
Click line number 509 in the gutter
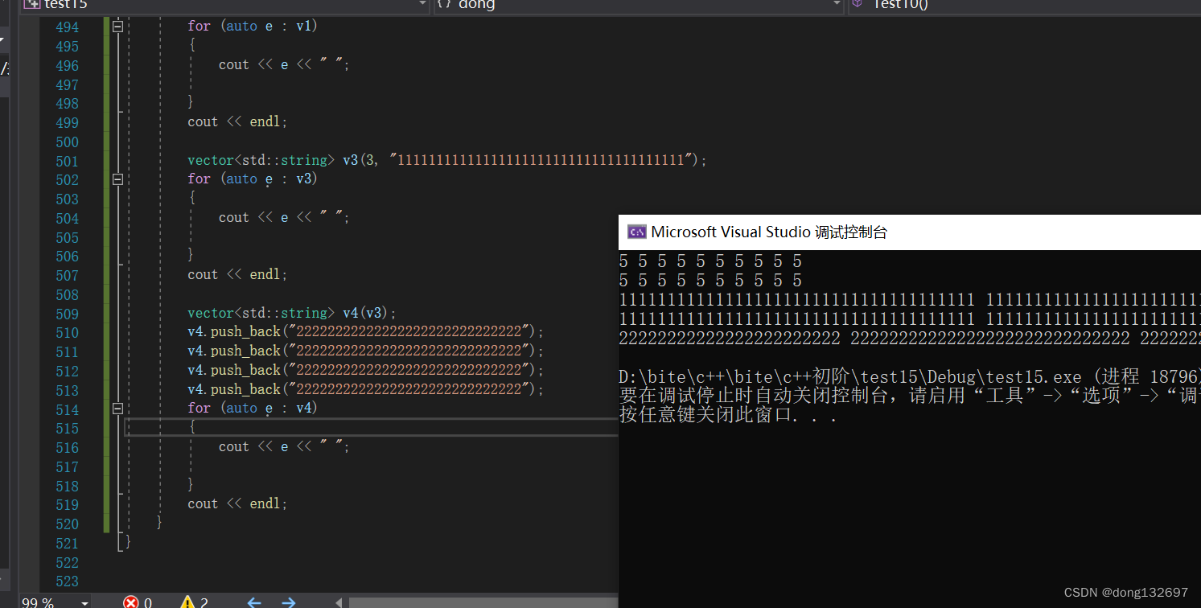[68, 314]
